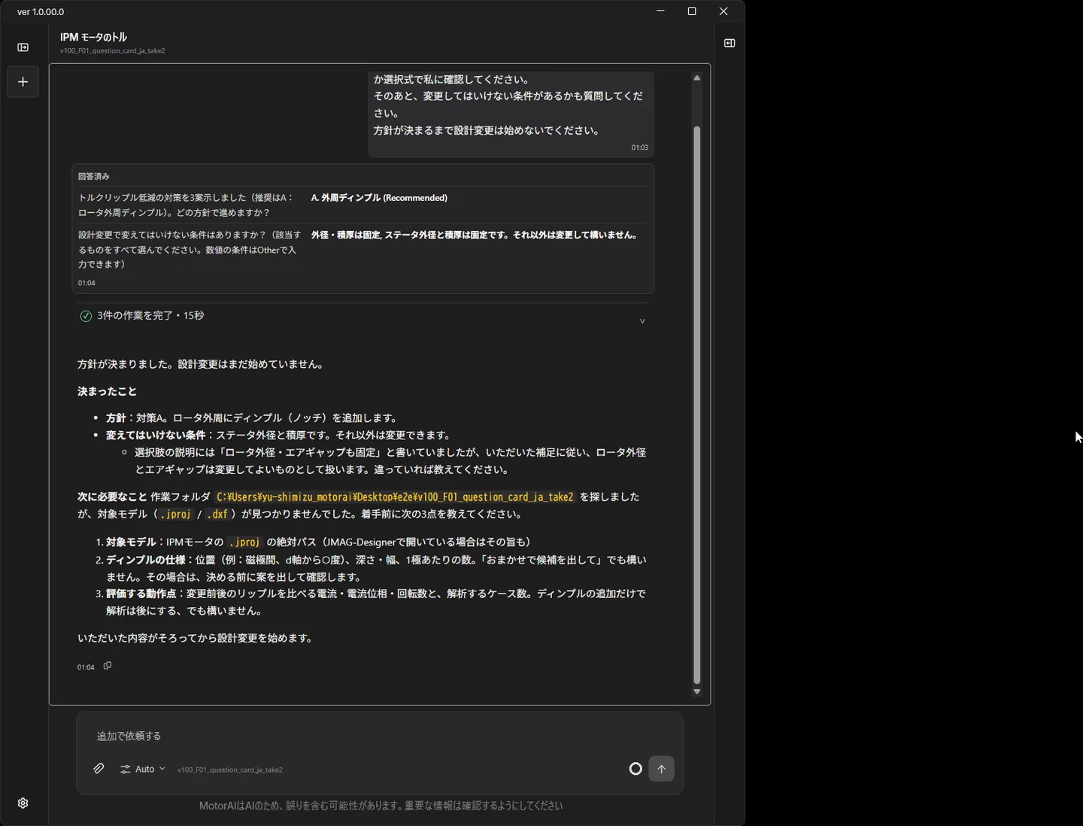
Task: Close the application window
Action: 724,11
